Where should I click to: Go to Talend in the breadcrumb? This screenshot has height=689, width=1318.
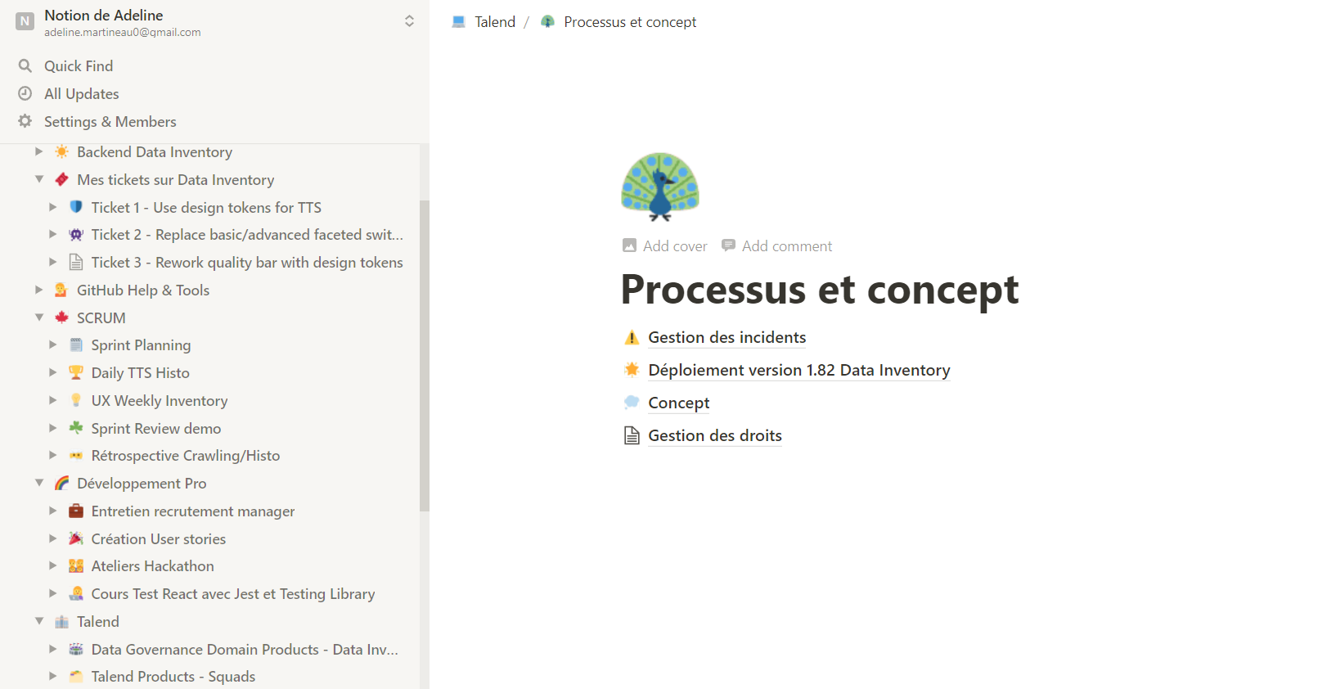coord(494,22)
